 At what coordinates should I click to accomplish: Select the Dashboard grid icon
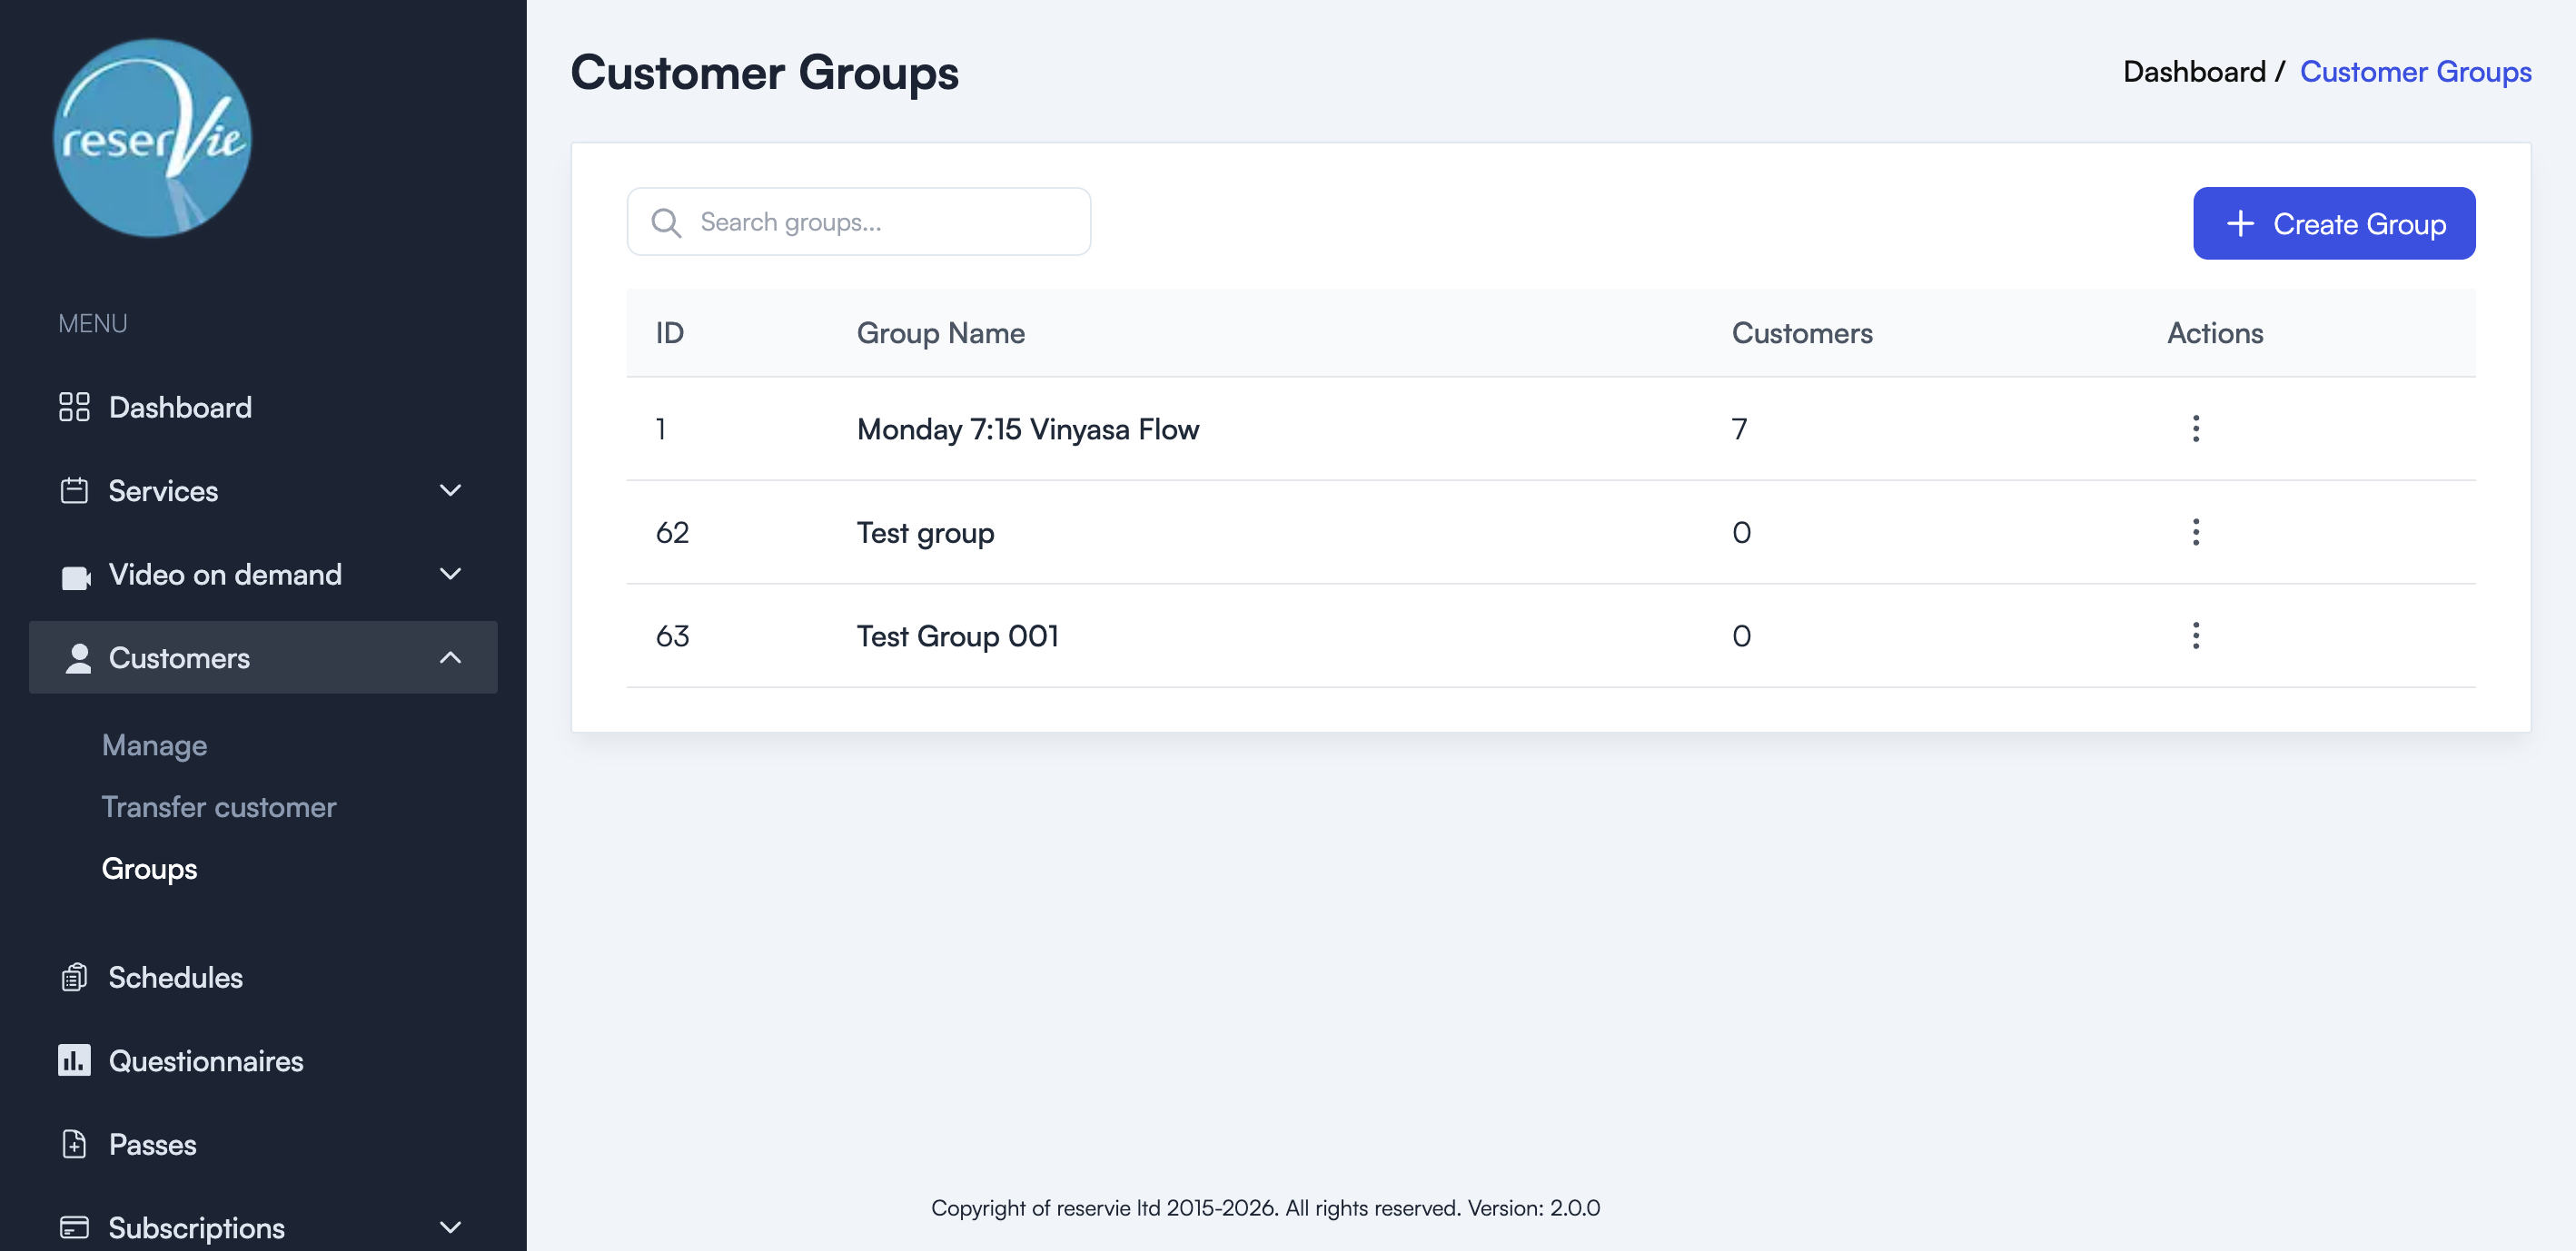74,407
